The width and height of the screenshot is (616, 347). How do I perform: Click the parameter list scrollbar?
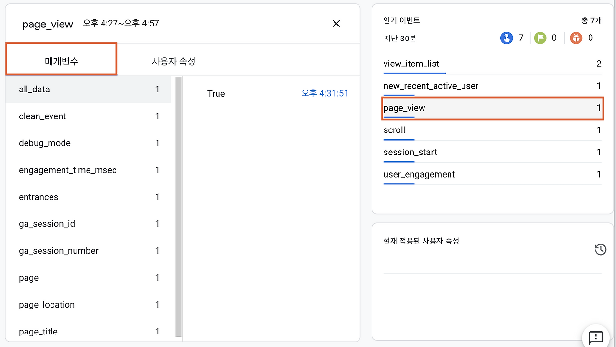pos(179,207)
